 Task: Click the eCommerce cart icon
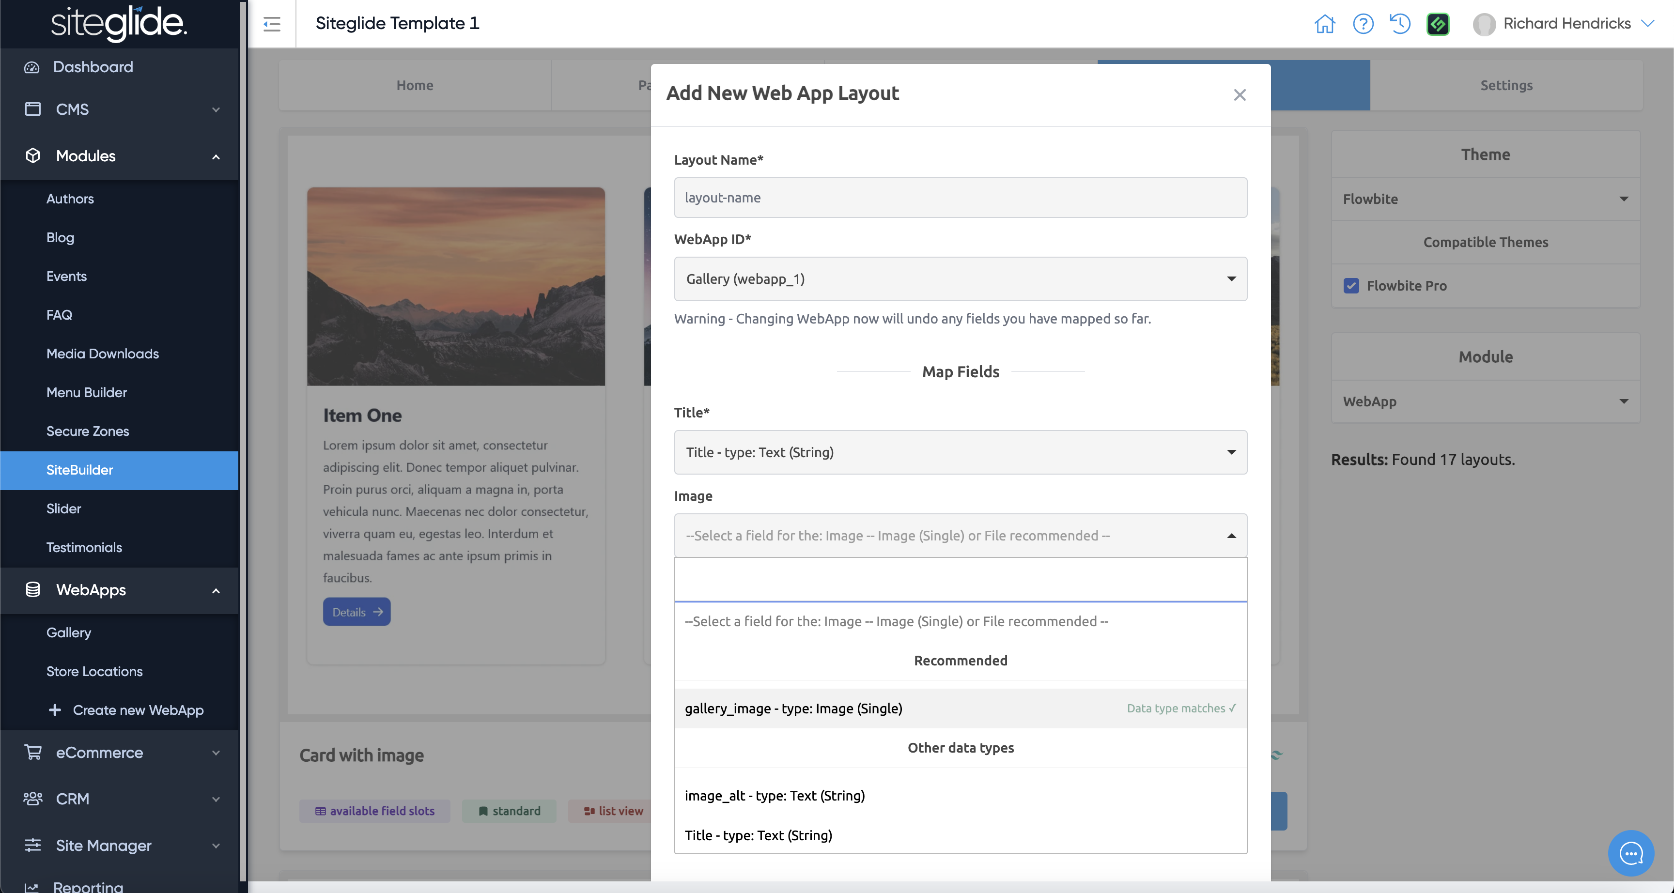click(32, 753)
